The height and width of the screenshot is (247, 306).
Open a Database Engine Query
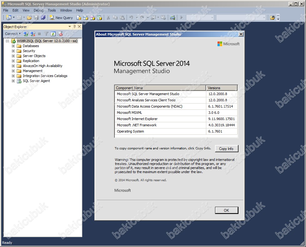[79, 18]
